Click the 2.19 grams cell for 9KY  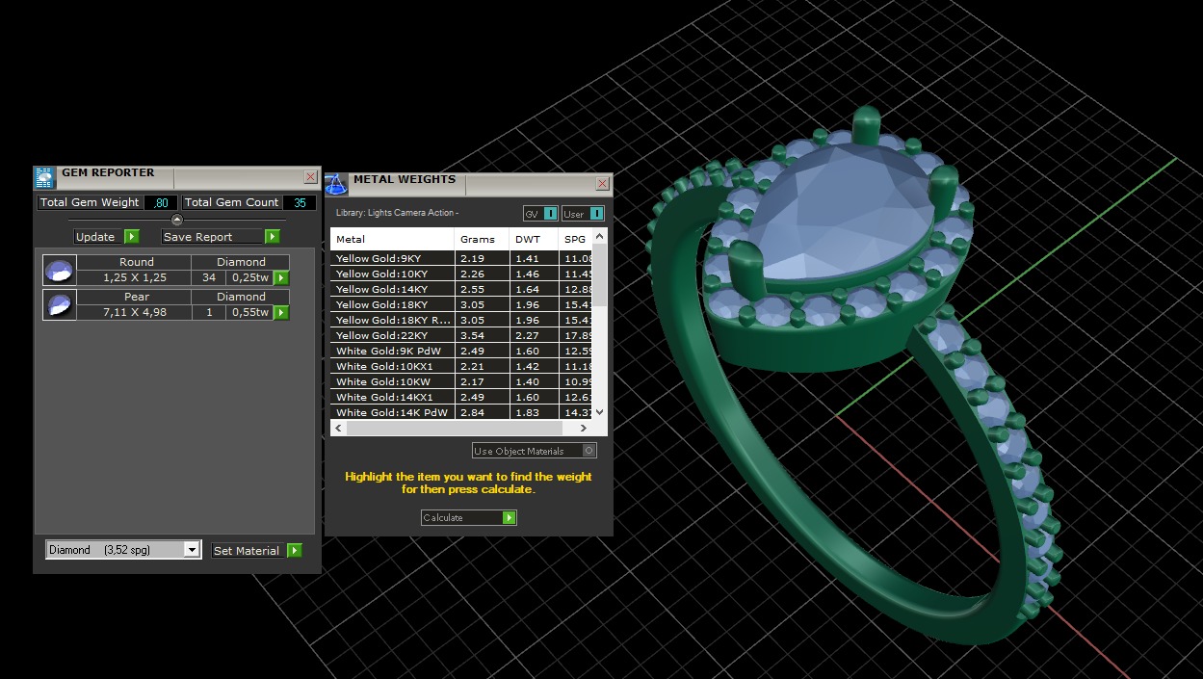(482, 258)
